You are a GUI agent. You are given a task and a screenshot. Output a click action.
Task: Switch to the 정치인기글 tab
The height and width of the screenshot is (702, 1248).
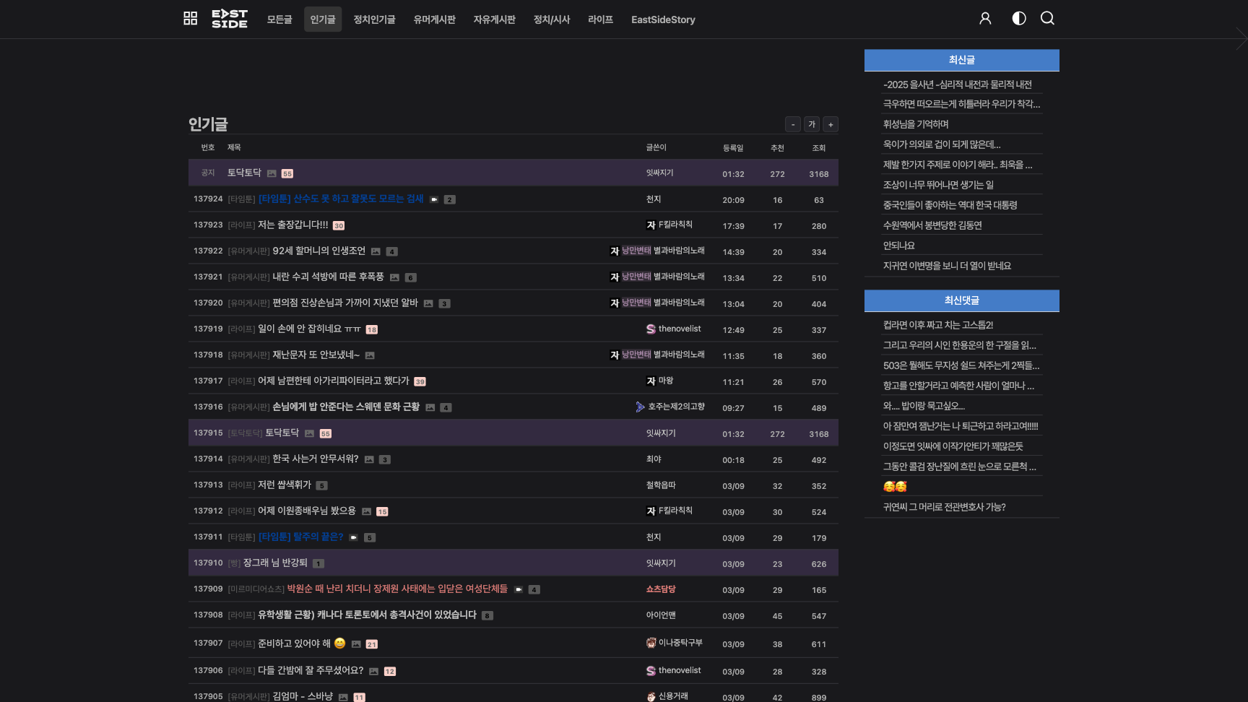[374, 19]
